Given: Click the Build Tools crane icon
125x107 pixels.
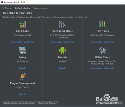Looking at the screenshot, I should pos(22,24).
